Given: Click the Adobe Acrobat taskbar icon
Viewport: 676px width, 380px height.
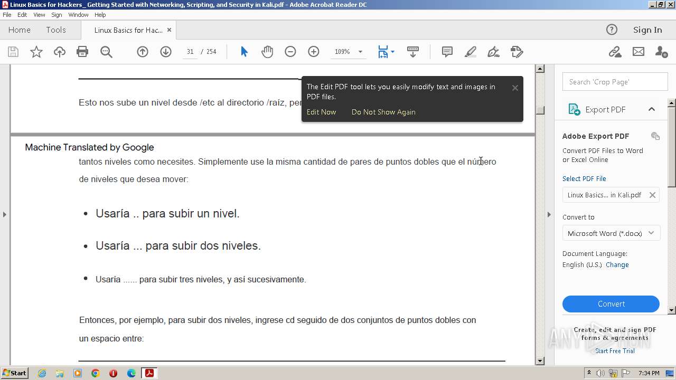Looking at the screenshot, I should [x=149, y=373].
